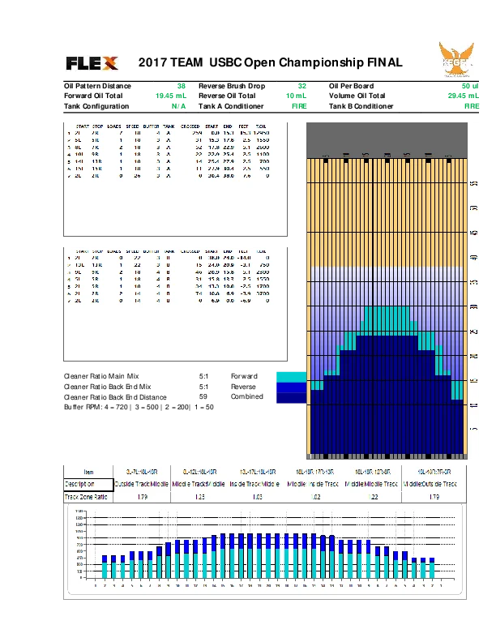
Task: Select the track zone ratio 1.22 cell
Action: 373,497
